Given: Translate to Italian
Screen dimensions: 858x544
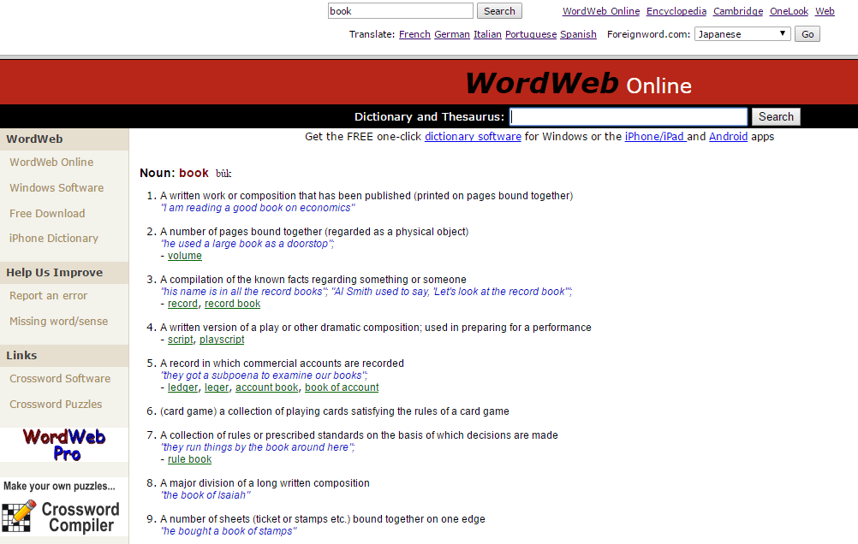Looking at the screenshot, I should 487,34.
